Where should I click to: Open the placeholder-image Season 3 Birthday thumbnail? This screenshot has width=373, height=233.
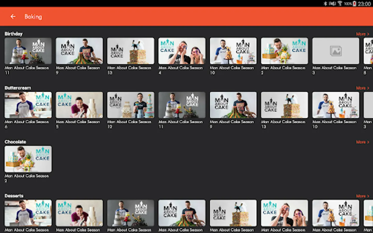[x=336, y=51]
